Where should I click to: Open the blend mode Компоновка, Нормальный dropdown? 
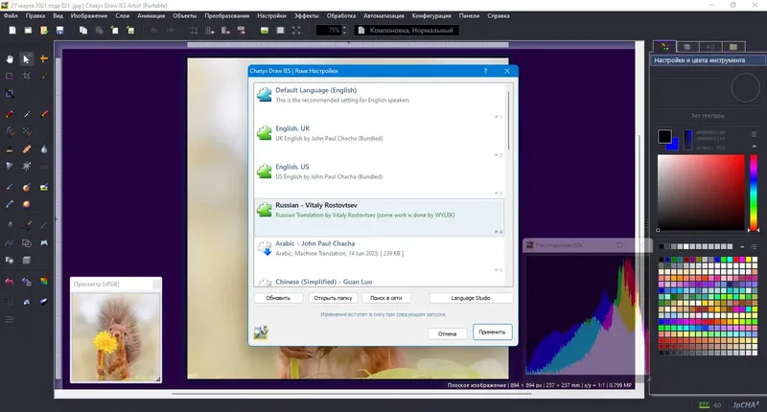click(x=407, y=31)
